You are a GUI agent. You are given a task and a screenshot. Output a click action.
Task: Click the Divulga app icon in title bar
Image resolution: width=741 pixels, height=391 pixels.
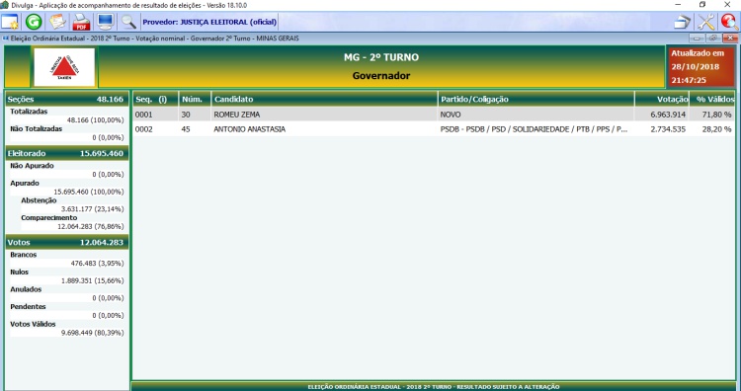point(4,5)
